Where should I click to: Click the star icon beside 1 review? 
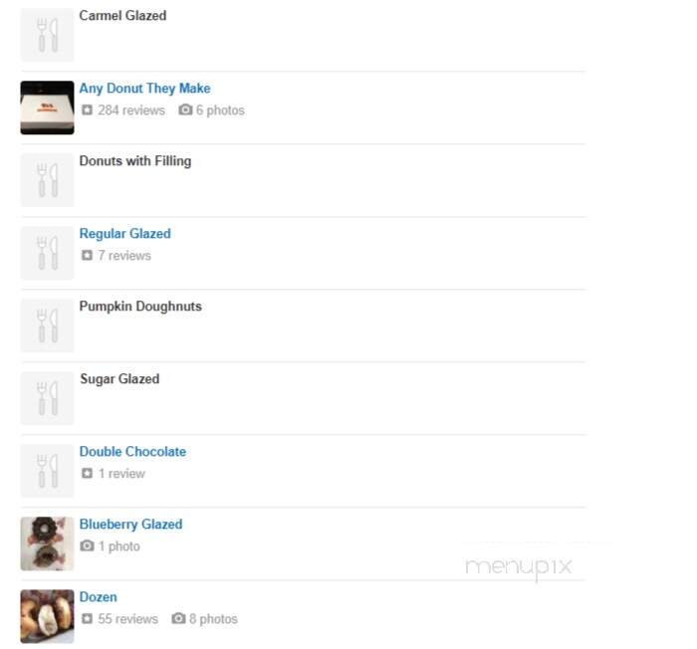pyautogui.click(x=87, y=473)
